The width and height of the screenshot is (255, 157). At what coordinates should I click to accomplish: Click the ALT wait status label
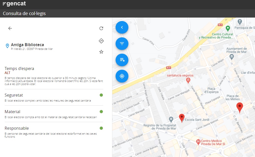click(8, 73)
